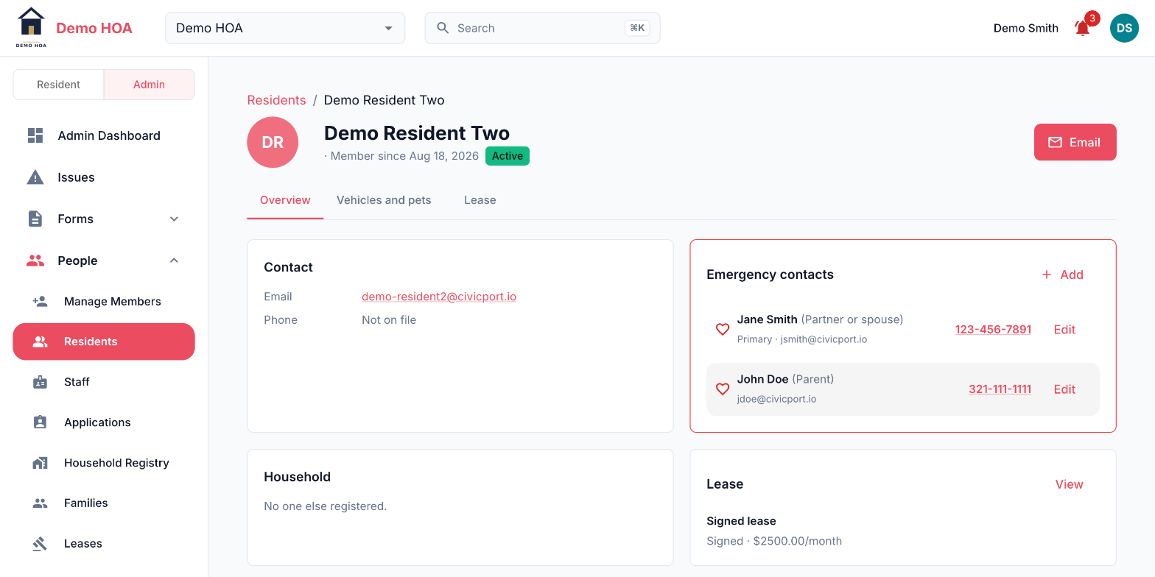Click the 'No one else registered.' text
This screenshot has height=577, width=1155.
point(325,506)
